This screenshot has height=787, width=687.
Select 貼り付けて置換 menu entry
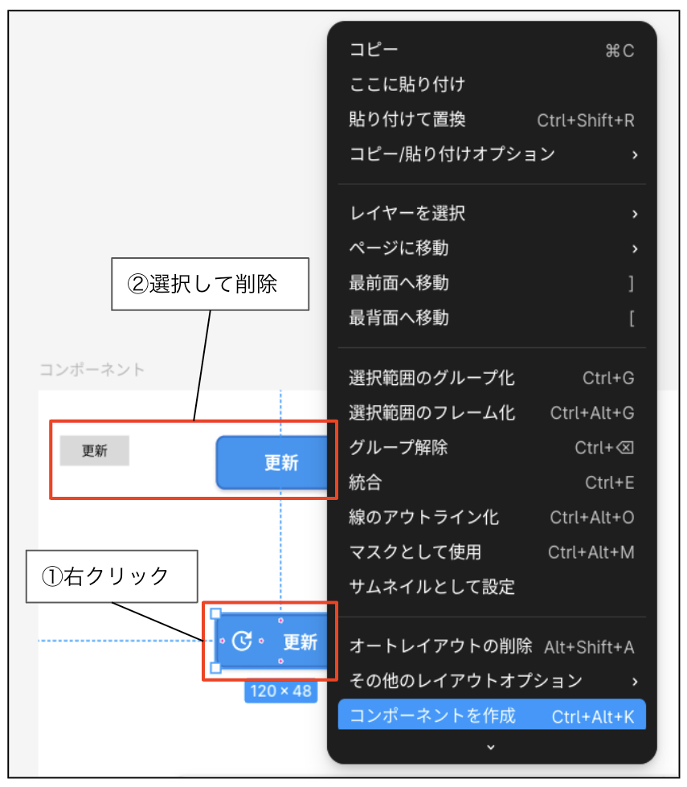coord(492,120)
